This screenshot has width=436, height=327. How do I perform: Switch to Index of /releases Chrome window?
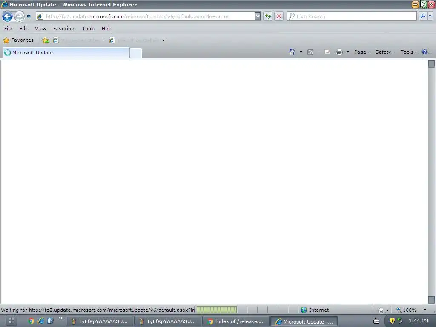[236, 321]
